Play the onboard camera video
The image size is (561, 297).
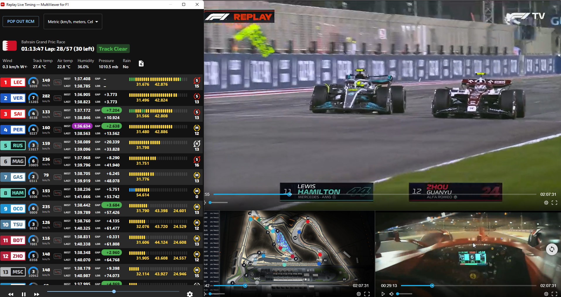point(383,294)
